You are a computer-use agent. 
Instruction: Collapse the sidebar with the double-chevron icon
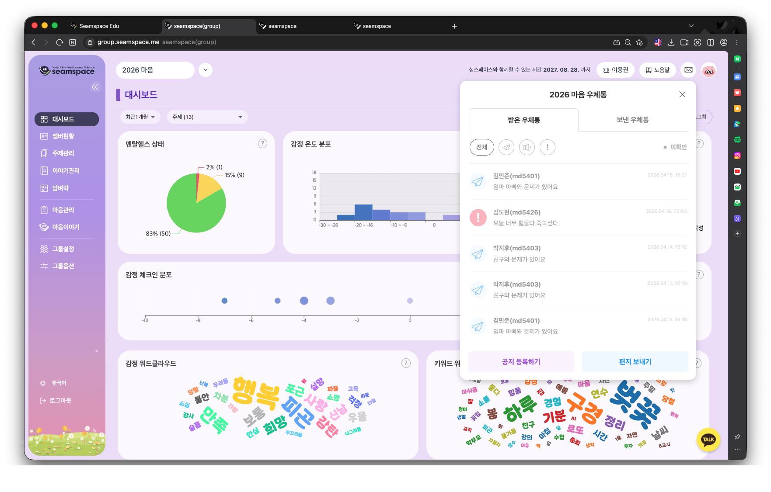click(95, 87)
